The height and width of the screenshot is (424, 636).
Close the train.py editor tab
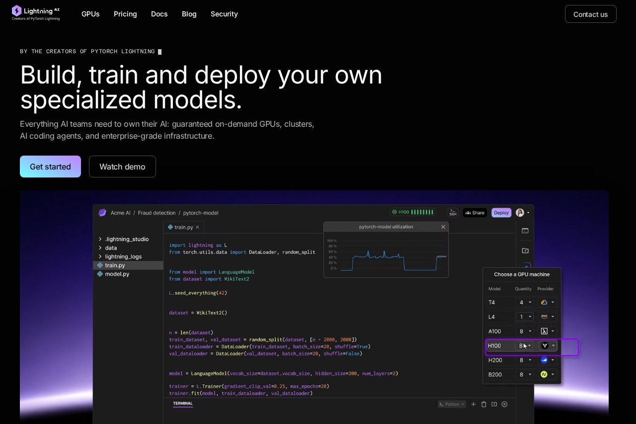tap(197, 227)
